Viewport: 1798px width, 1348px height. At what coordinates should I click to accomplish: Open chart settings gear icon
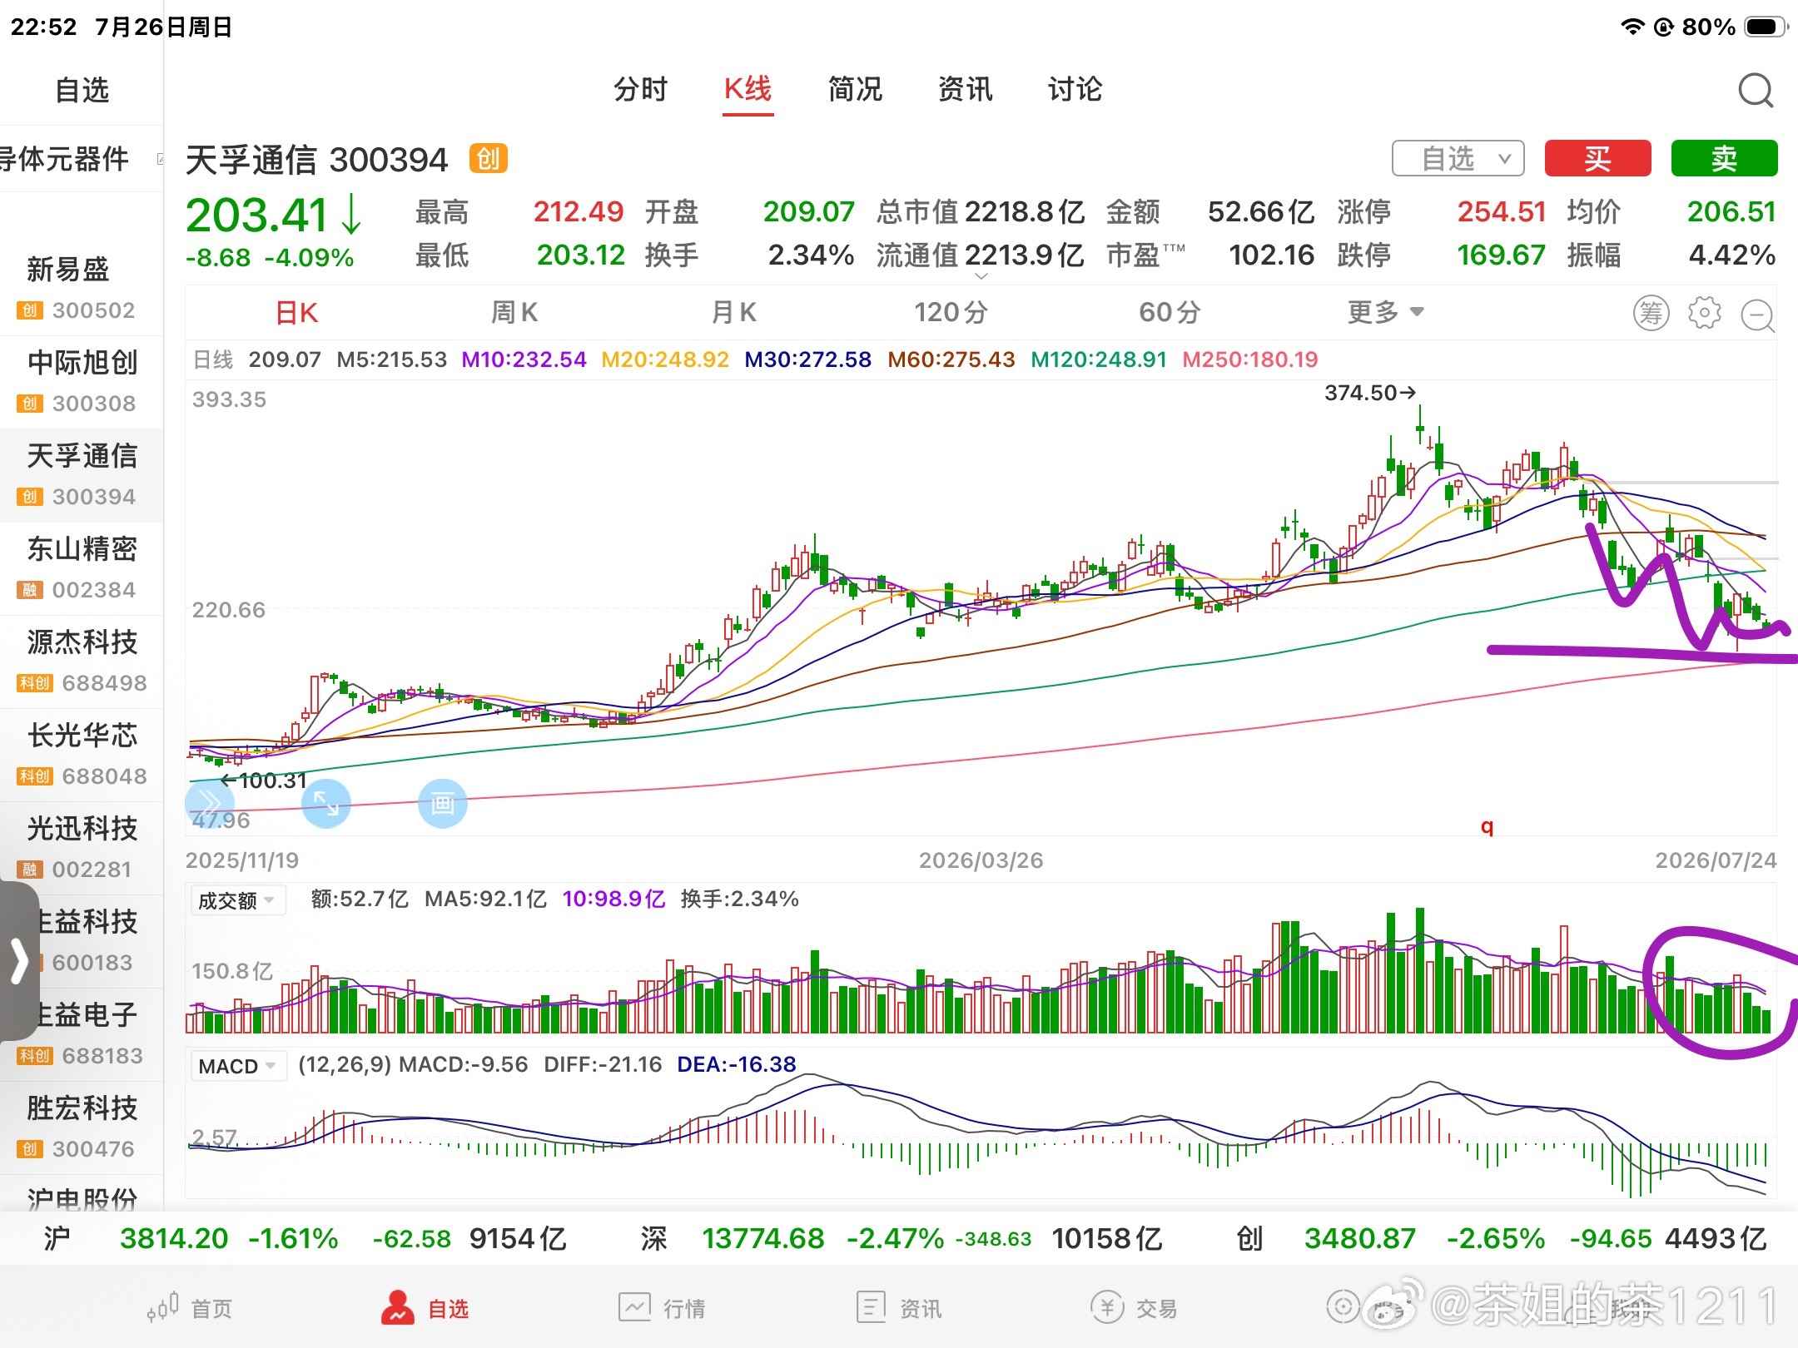pyautogui.click(x=1704, y=313)
